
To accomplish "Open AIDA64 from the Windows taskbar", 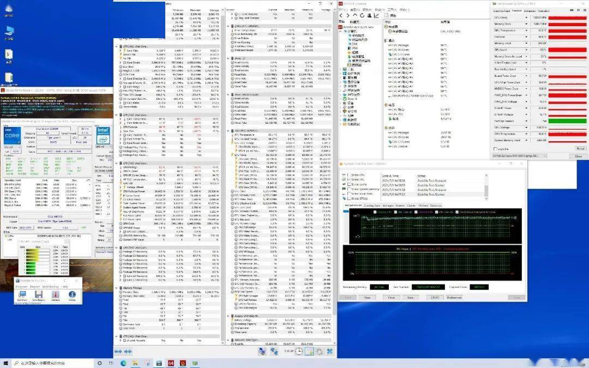I will 171,363.
